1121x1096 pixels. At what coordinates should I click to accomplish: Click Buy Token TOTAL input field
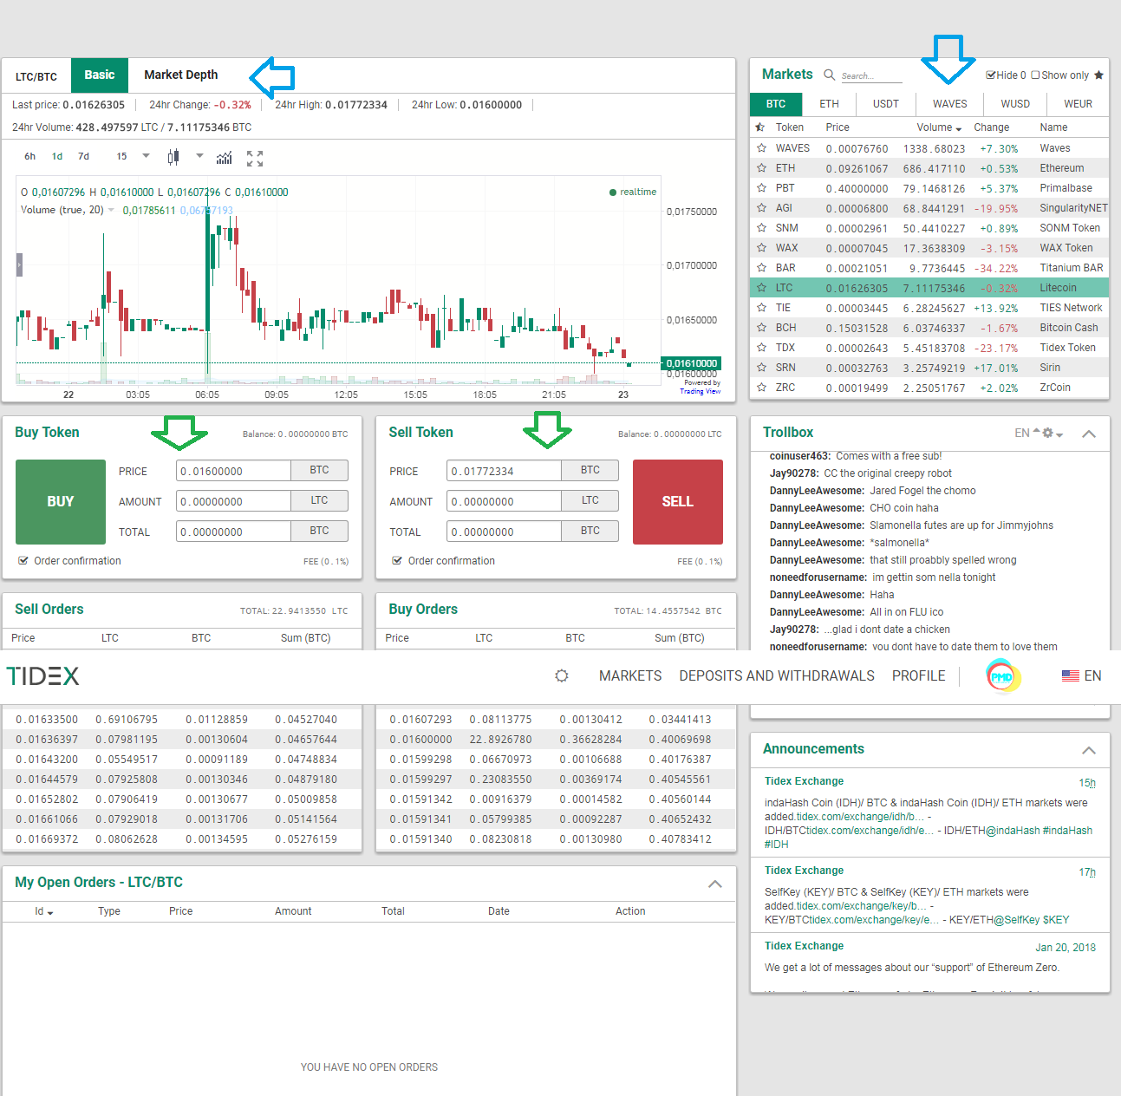tap(233, 532)
